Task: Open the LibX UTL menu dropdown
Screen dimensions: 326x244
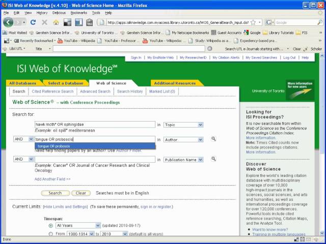Action: pos(17,49)
